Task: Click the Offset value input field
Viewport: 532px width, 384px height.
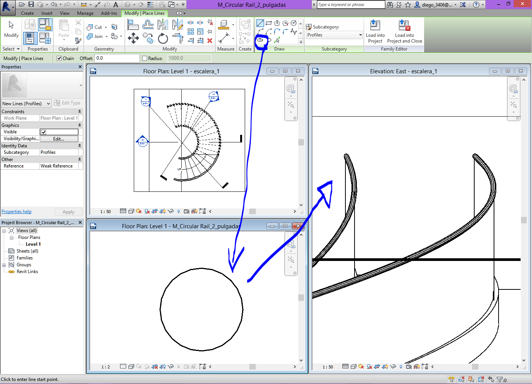Action: click(x=117, y=58)
